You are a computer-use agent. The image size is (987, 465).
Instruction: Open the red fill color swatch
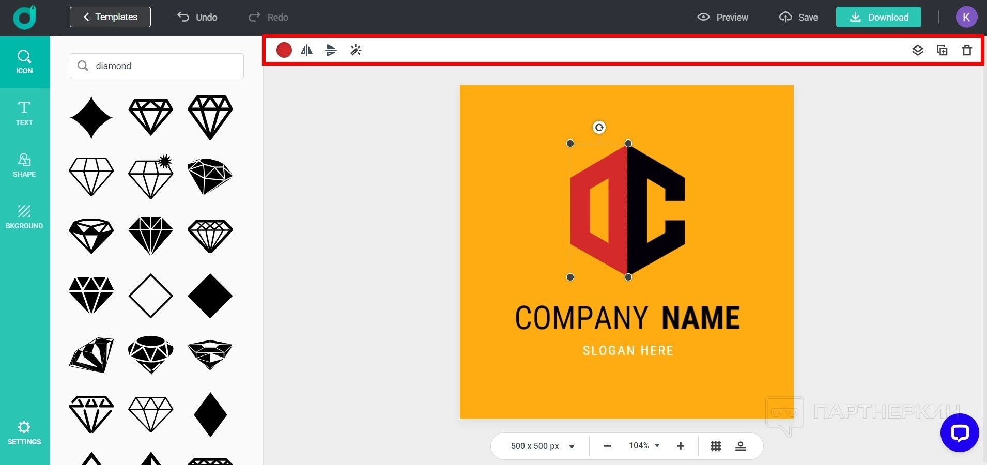[x=284, y=50]
